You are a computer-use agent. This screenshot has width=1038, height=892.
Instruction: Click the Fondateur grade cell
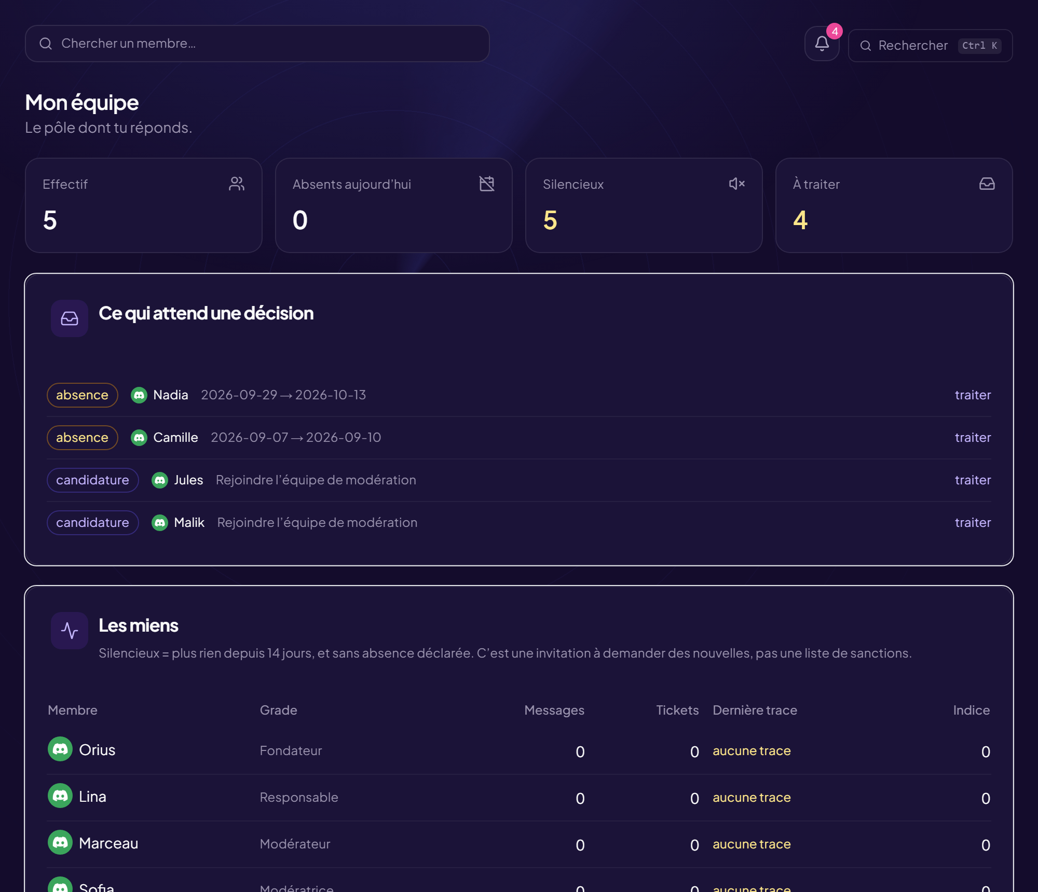pyautogui.click(x=291, y=751)
